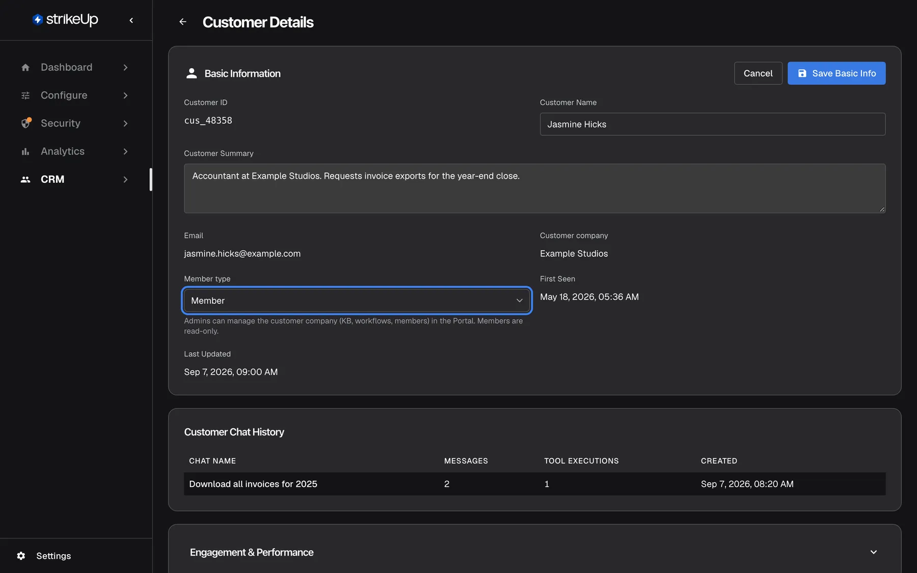Collapse the sidebar with the chevron
Screen dimensions: 917x573
pos(131,20)
